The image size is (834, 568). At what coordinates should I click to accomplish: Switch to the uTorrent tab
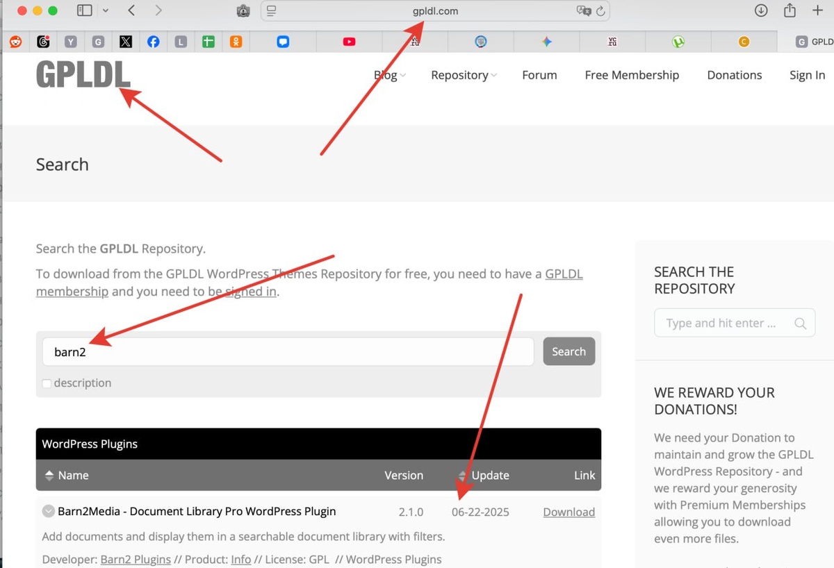coord(678,42)
